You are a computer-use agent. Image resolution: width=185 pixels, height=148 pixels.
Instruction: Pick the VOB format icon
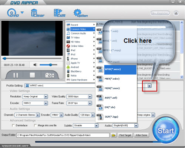point(100,31)
